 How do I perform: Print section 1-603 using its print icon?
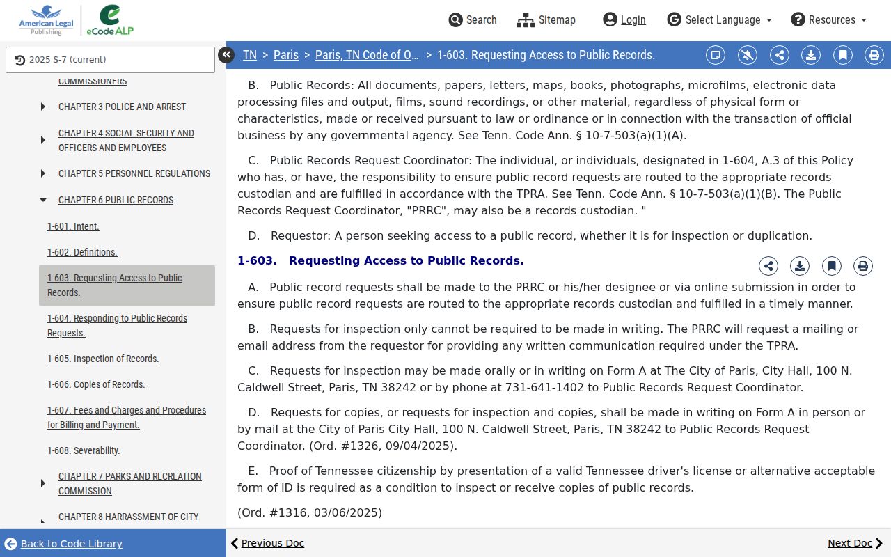[x=863, y=266]
